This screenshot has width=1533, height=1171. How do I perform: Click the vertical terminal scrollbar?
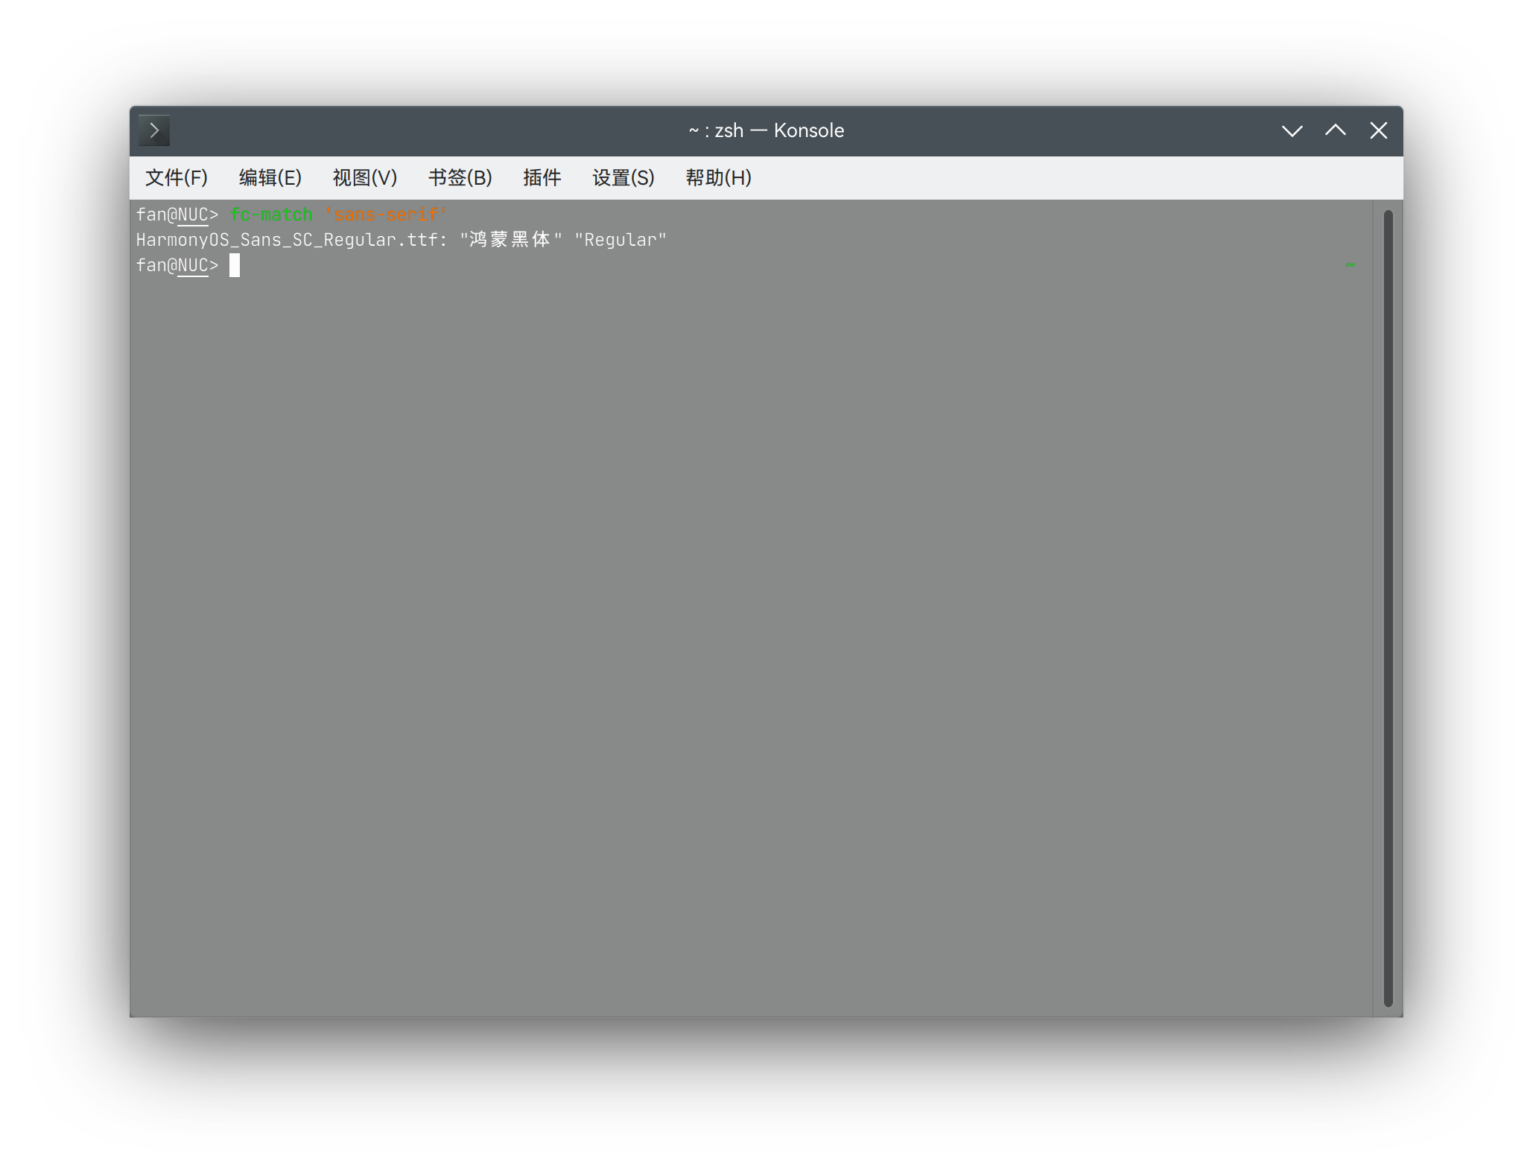1388,608
